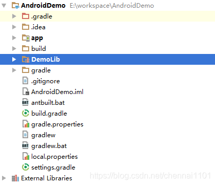Screen dimensions: 215x185
Task: Click the gradle.properties chart icon
Action: click(26, 124)
